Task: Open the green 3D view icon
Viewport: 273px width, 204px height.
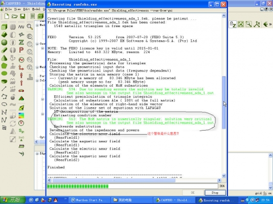Action: coord(40,16)
